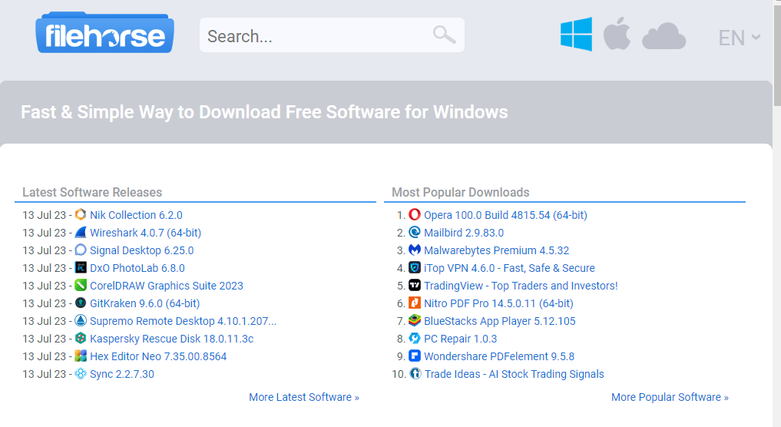The height and width of the screenshot is (427, 781).
Task: Click the GitKraken icon
Action: point(81,303)
